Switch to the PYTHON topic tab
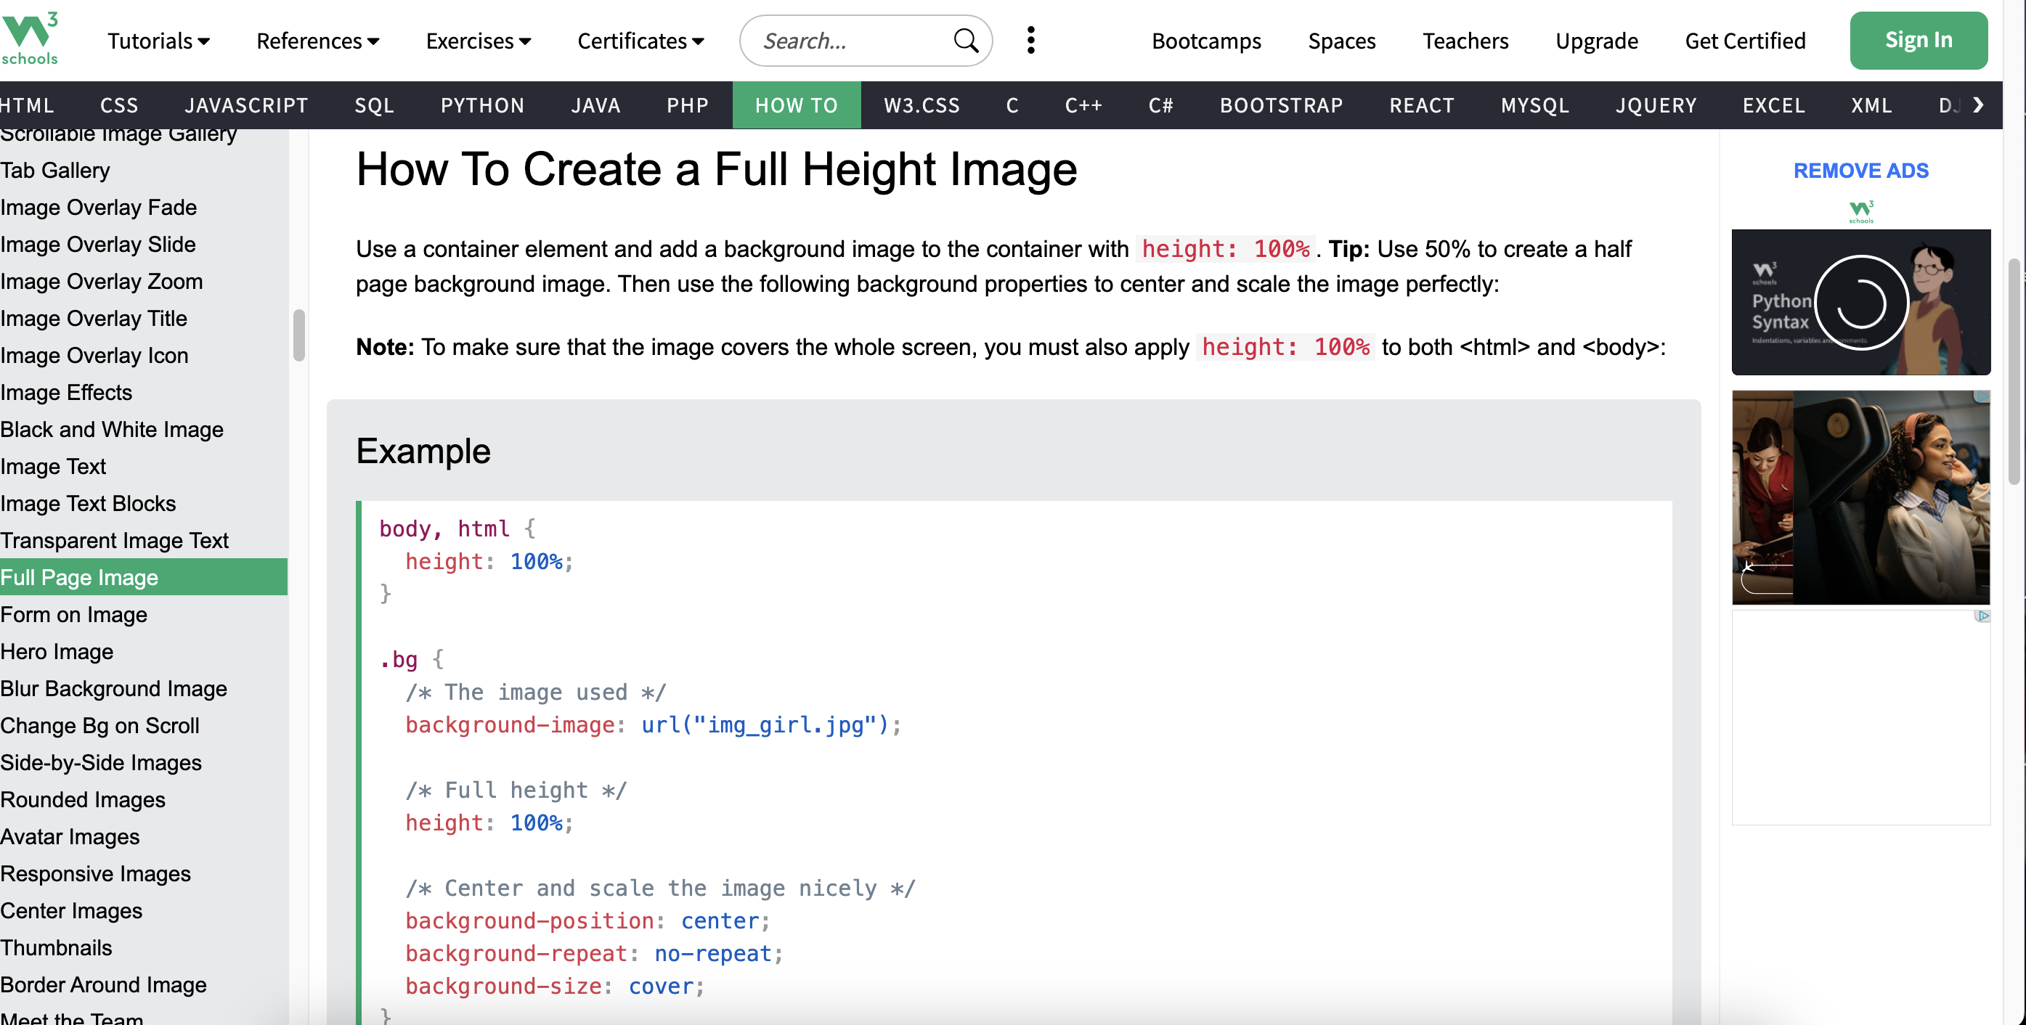 tap(482, 105)
